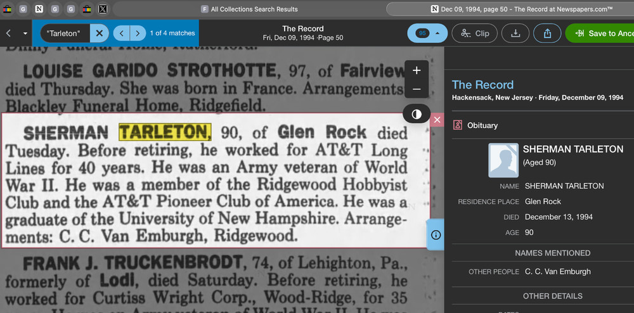Clear the "Tarleton" search term
Screen dimensions: 634x313
[x=99, y=33]
